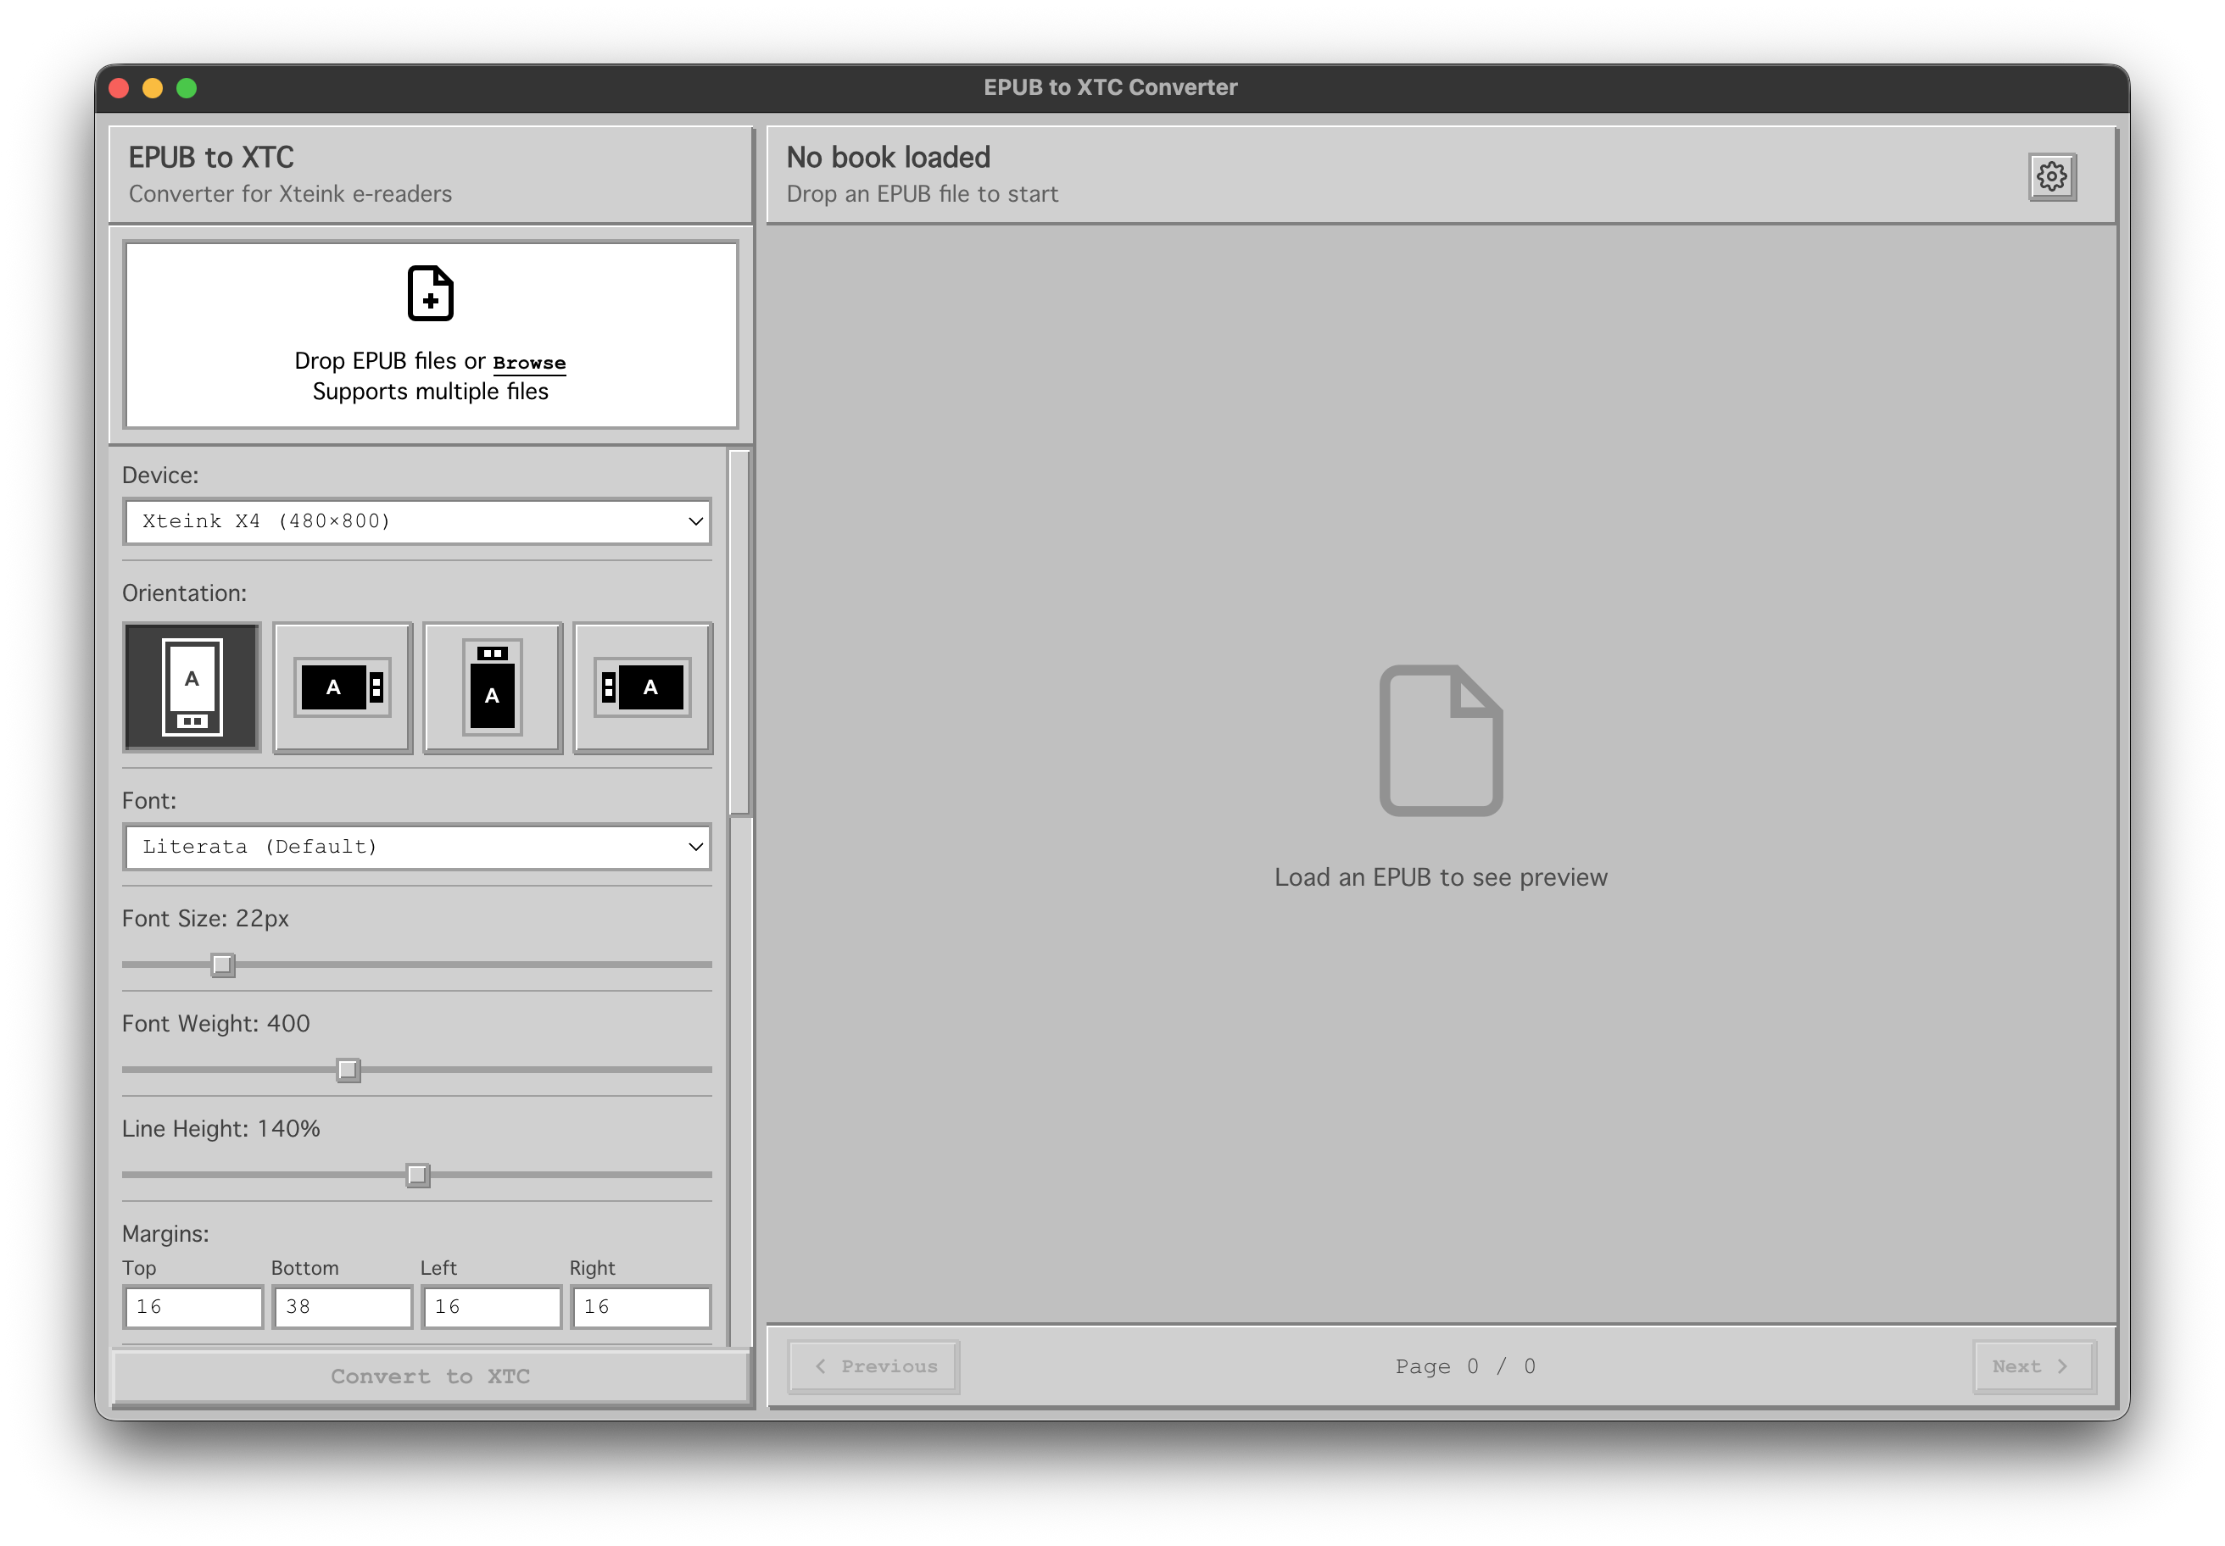This screenshot has height=1546, width=2225.
Task: Select the landscape orientation icon
Action: [x=341, y=687]
